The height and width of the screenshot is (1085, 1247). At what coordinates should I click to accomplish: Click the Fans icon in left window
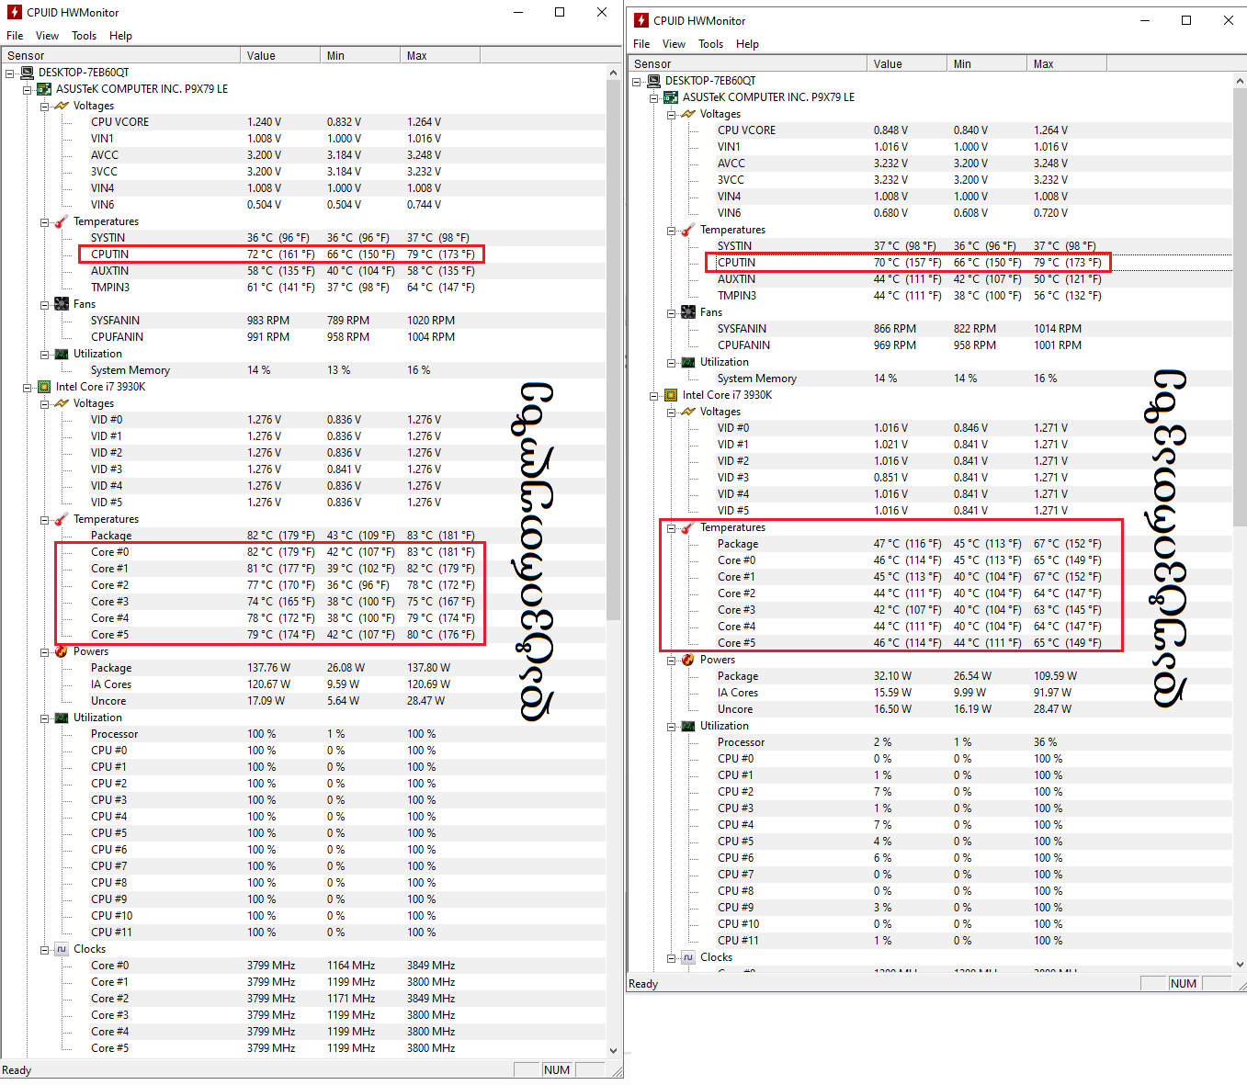pyautogui.click(x=62, y=304)
